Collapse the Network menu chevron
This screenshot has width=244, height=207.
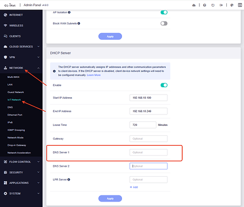pyautogui.click(x=39, y=68)
